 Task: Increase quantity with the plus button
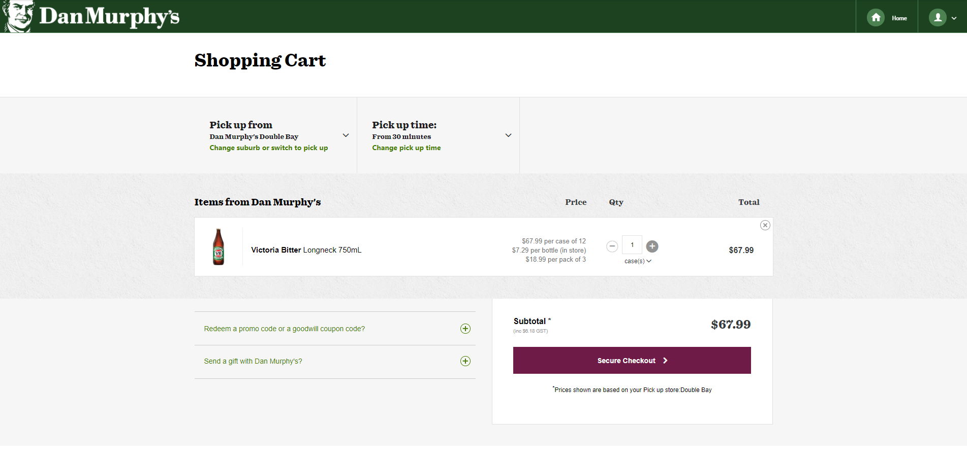pos(652,246)
